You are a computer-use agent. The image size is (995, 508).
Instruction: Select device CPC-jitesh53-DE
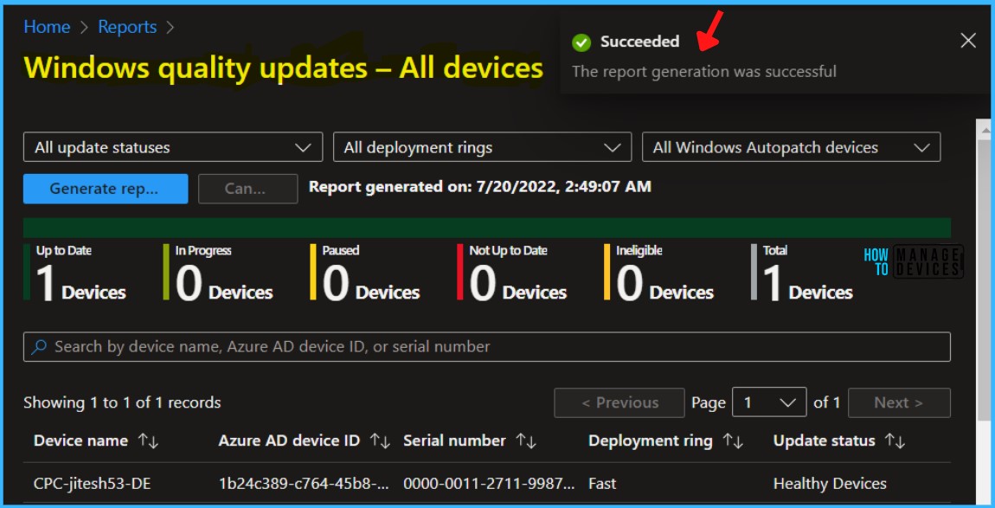pos(92,484)
